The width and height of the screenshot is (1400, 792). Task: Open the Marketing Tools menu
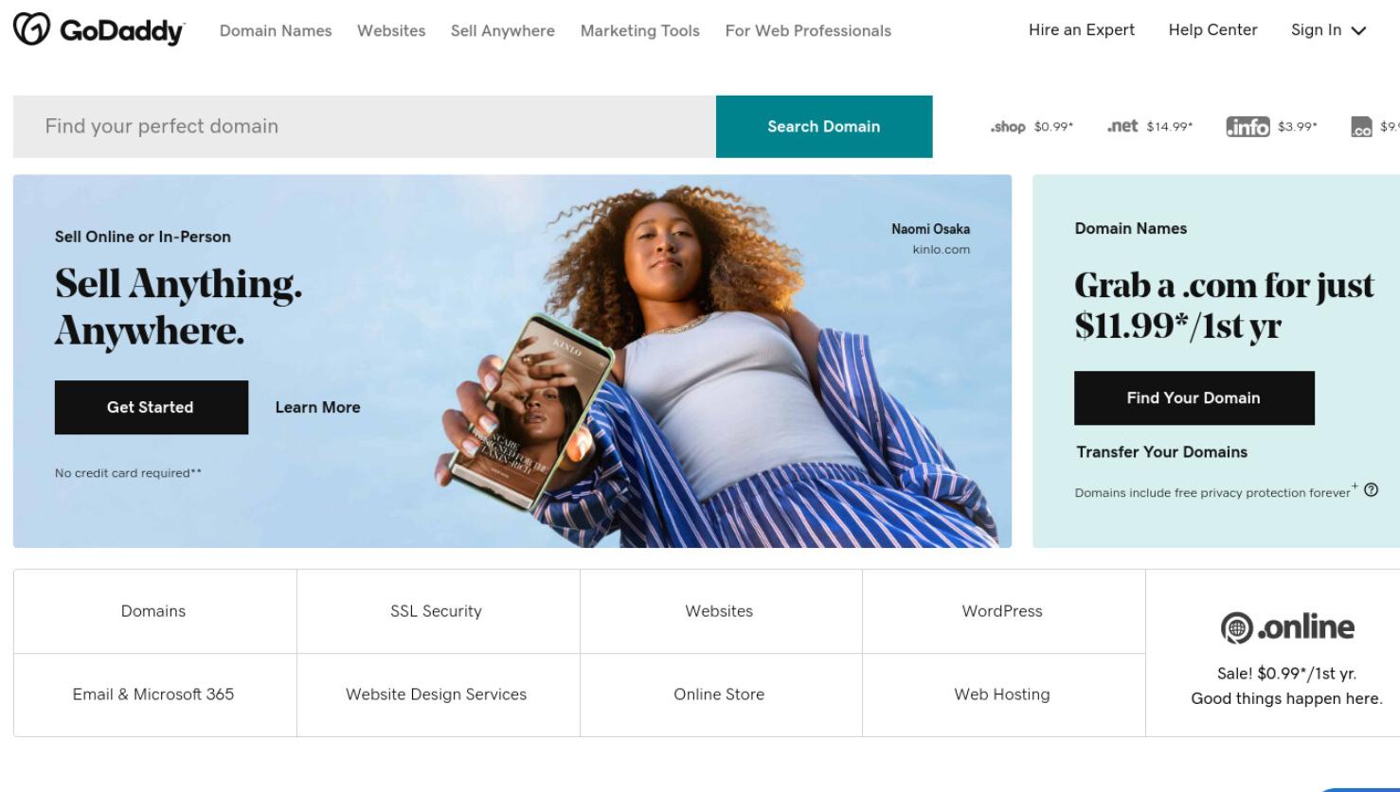point(639,31)
